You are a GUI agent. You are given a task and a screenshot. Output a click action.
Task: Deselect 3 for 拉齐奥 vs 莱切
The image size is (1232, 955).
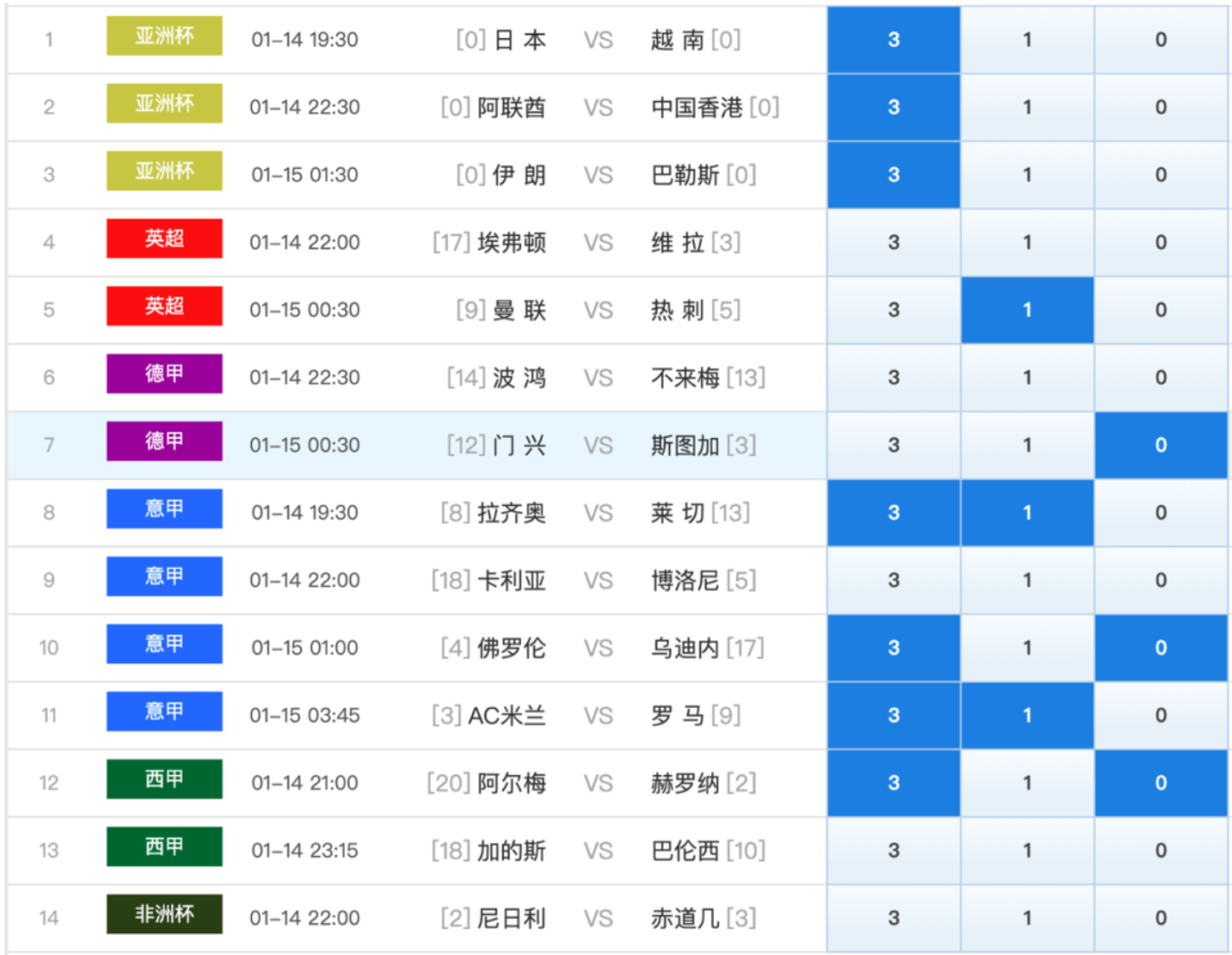point(894,512)
